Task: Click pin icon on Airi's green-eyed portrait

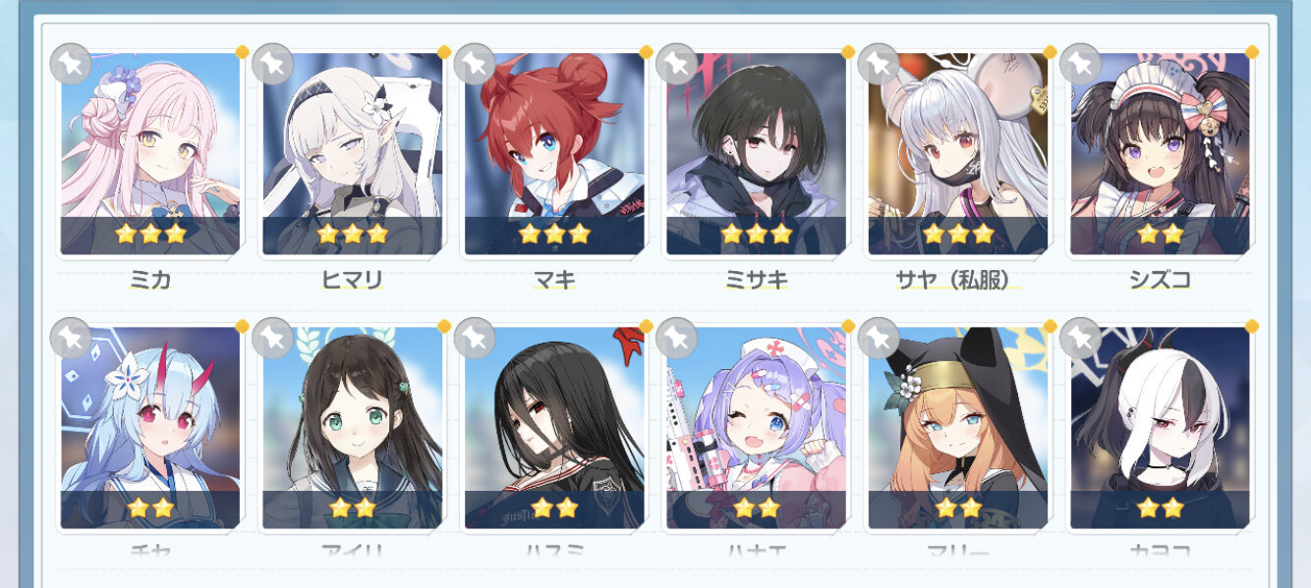Action: (x=272, y=338)
